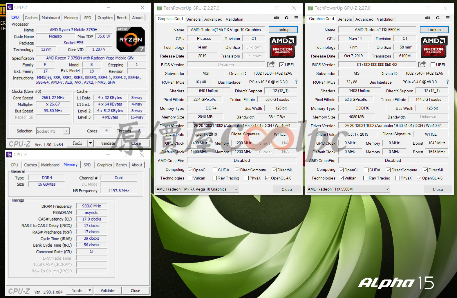Click Driver Version field in RX 5500M window
Viewport: 457px width, 298px height.
(x=393, y=125)
